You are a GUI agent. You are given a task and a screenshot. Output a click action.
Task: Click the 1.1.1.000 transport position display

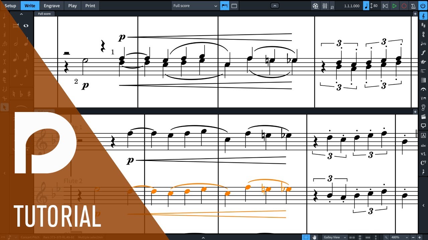352,6
